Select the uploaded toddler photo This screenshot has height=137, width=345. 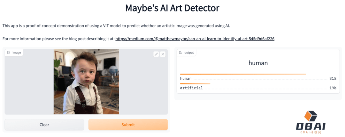(86, 82)
